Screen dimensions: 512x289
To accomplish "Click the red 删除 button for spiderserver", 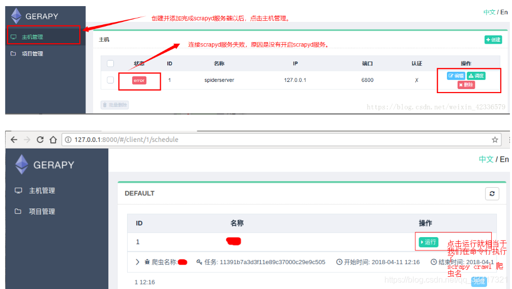I will pyautogui.click(x=466, y=84).
